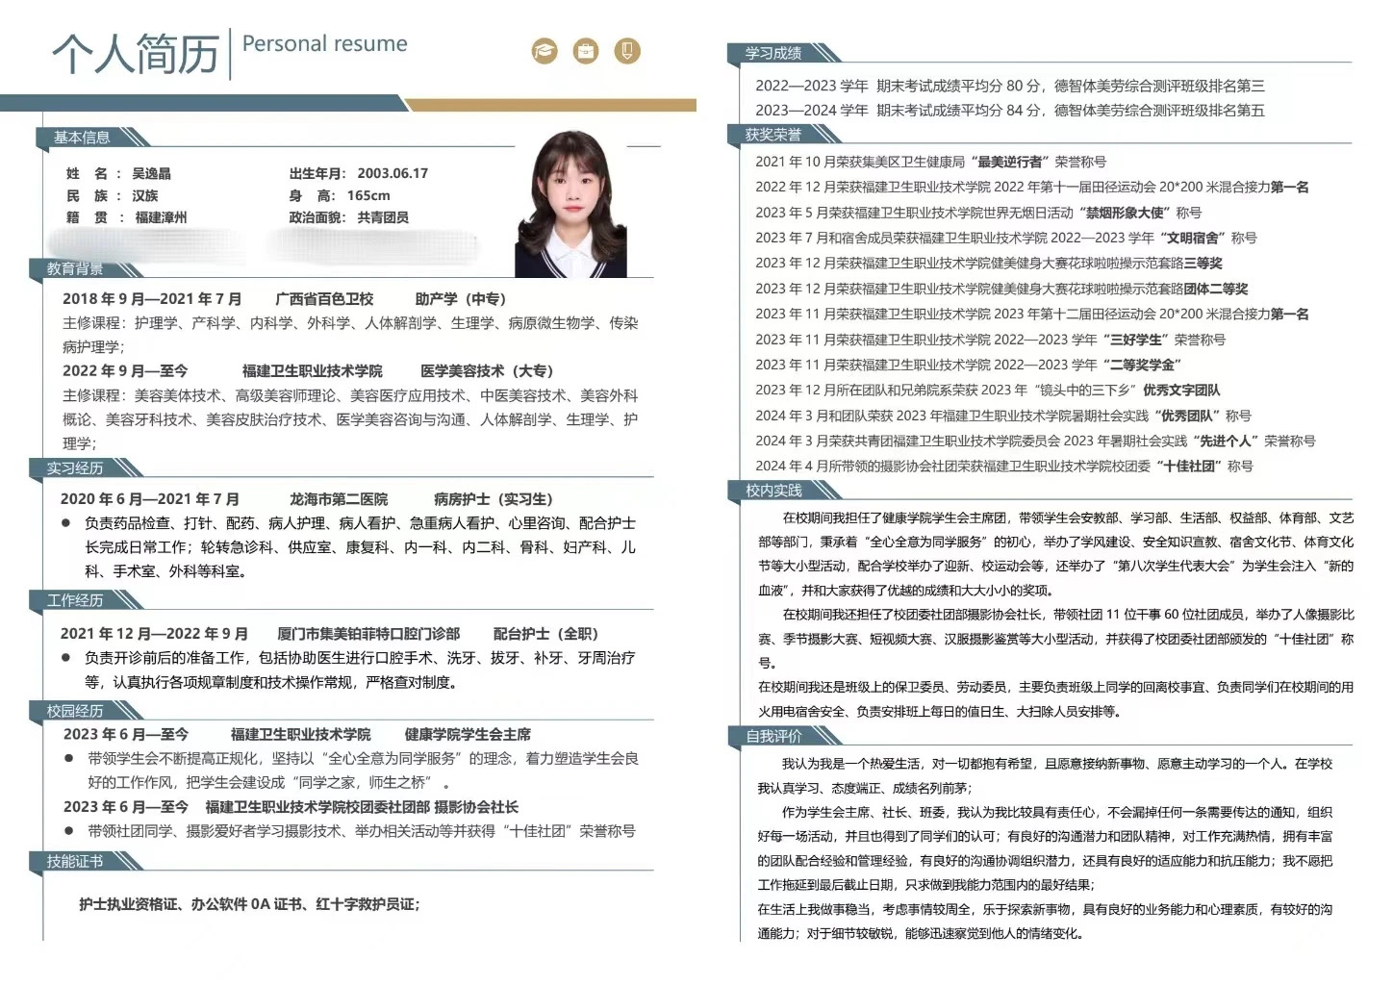Click the gold pencil icon
This screenshot has height=985, width=1393.
click(627, 51)
